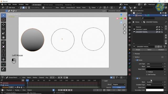Toggle Collection exclude checkbox in outliner
Image resolution: width=168 pixels, height=94 pixels.
pos(161,13)
